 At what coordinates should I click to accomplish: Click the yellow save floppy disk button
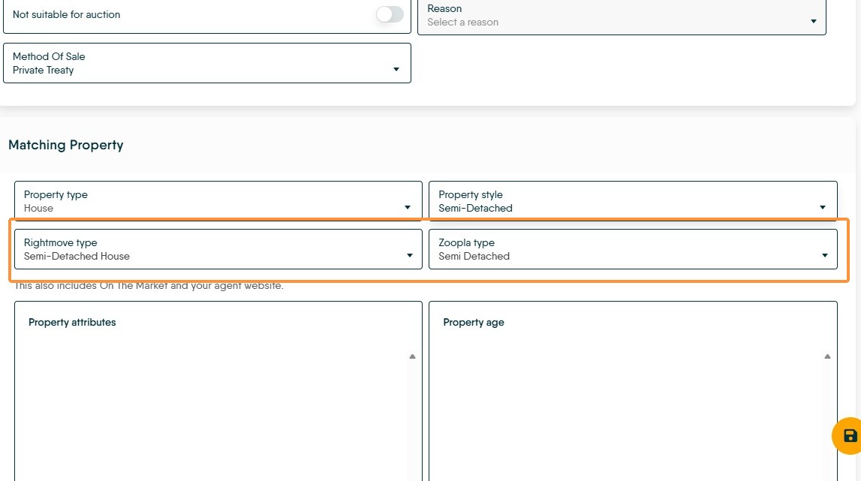[x=849, y=436]
